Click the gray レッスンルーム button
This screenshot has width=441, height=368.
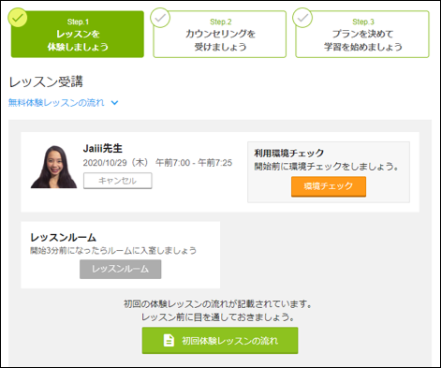click(x=121, y=269)
